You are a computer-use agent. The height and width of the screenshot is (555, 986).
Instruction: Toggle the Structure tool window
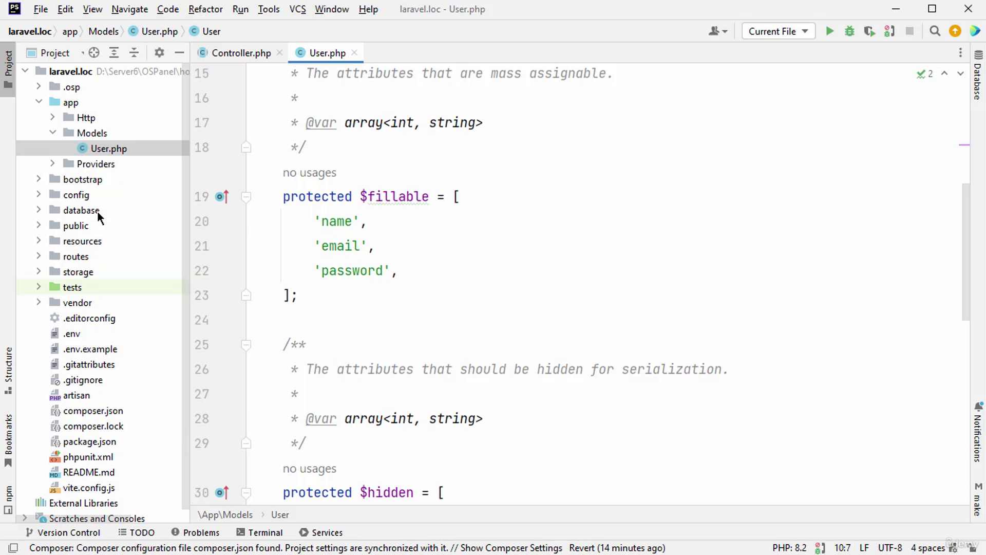coord(8,370)
